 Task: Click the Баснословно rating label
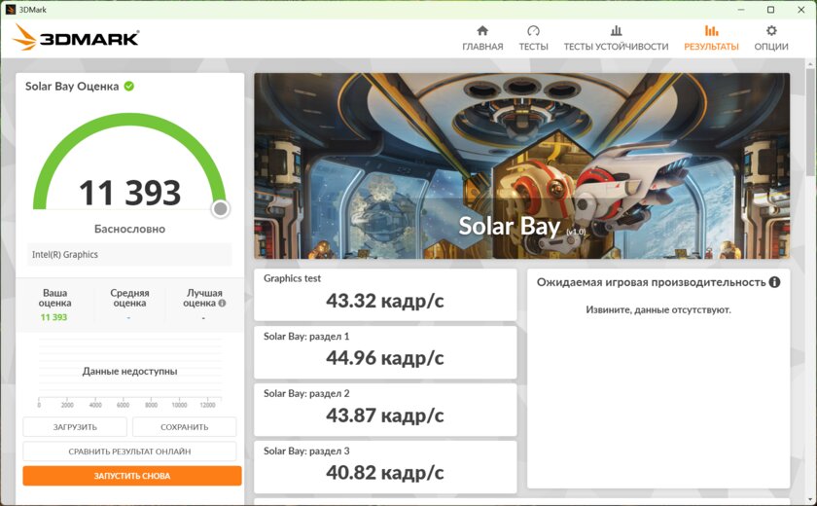[129, 229]
